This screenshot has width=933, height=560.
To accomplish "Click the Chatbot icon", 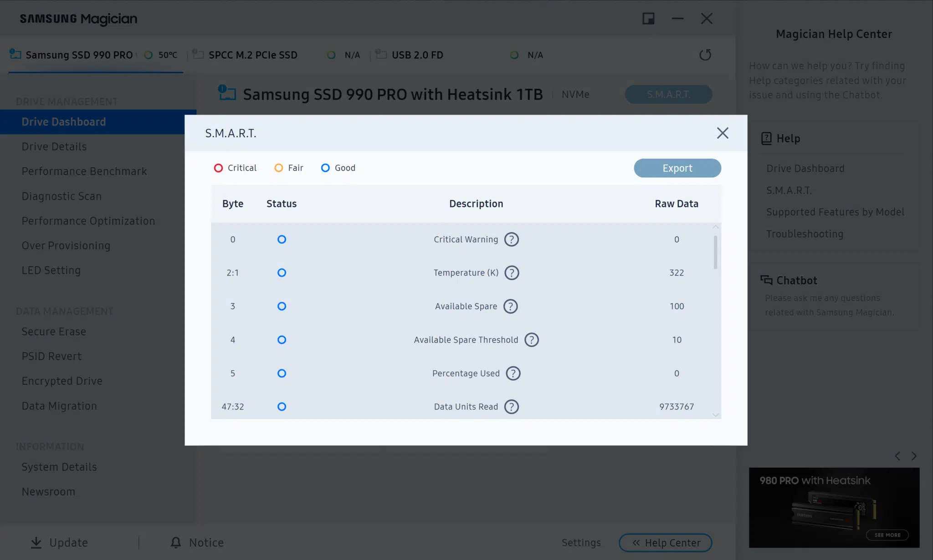I will coord(766,280).
